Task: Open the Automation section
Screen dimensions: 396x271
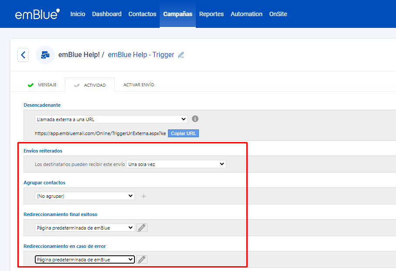Action: tap(246, 14)
